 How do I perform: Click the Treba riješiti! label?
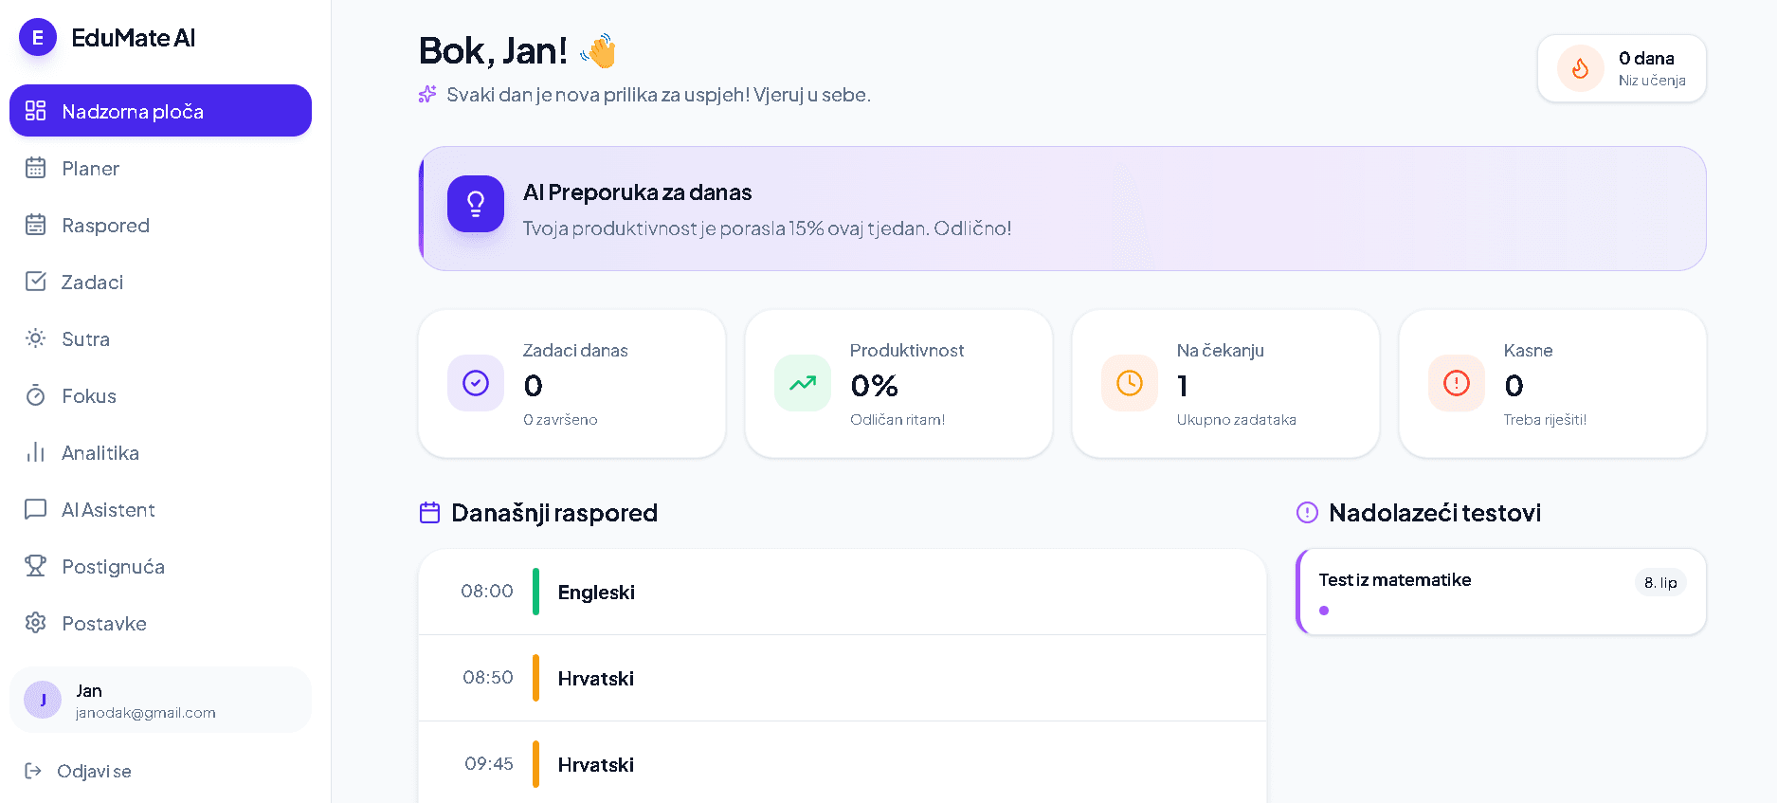1545,420
